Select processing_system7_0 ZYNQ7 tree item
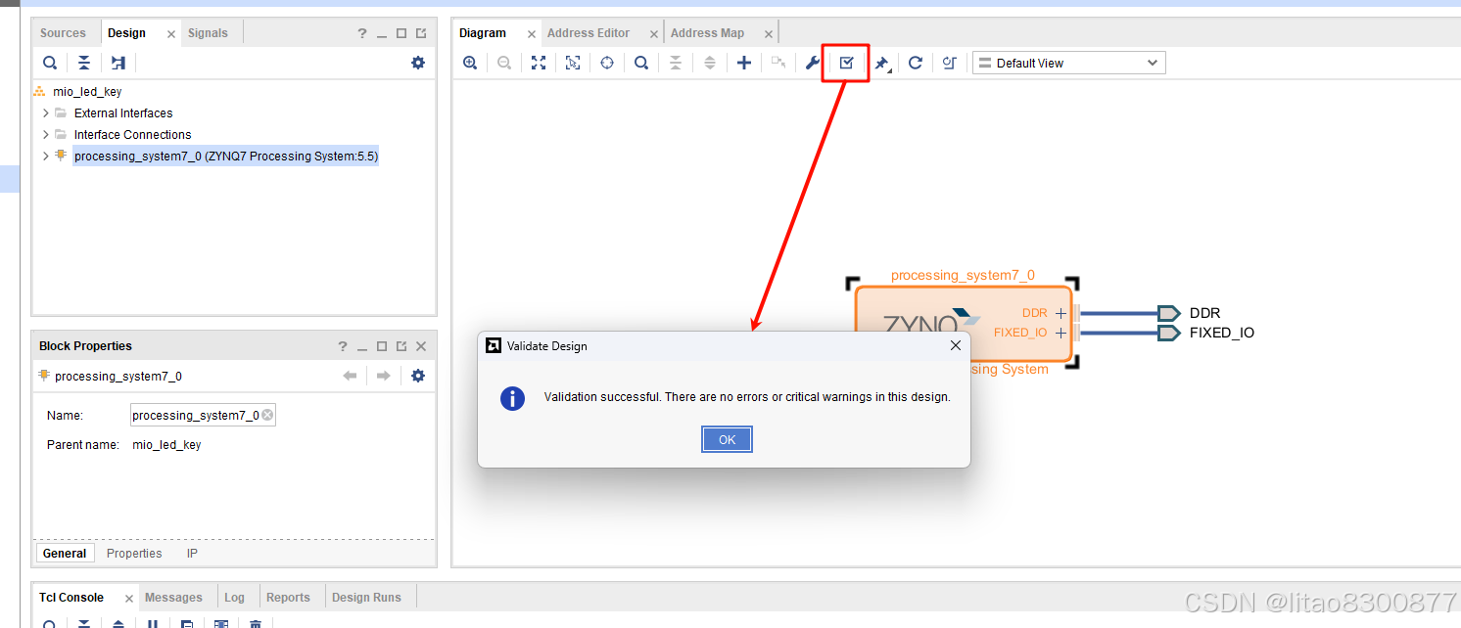The height and width of the screenshot is (628, 1461). click(226, 157)
